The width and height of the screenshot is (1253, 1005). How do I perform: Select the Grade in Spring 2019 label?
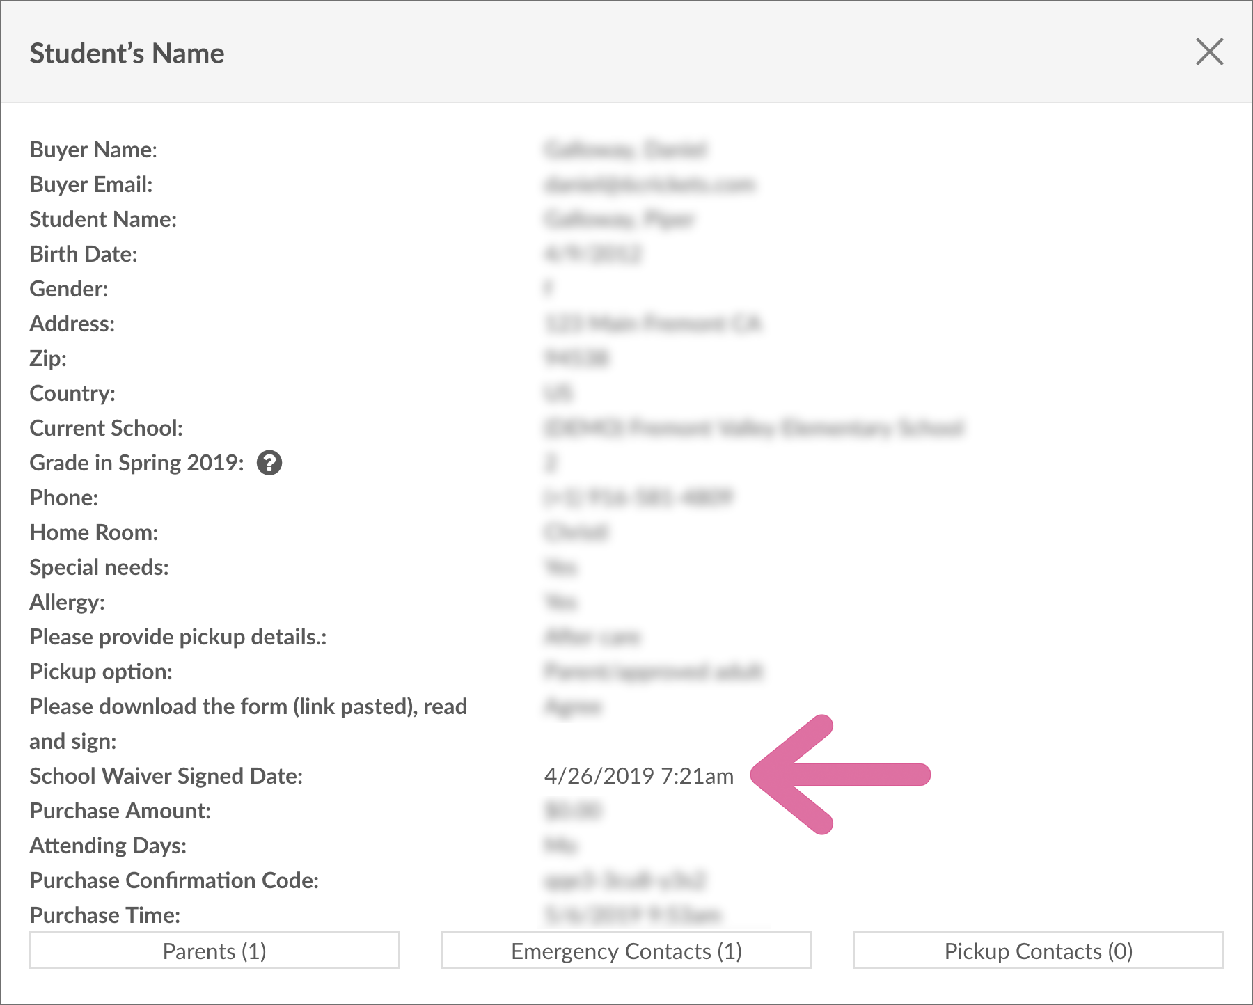click(136, 463)
